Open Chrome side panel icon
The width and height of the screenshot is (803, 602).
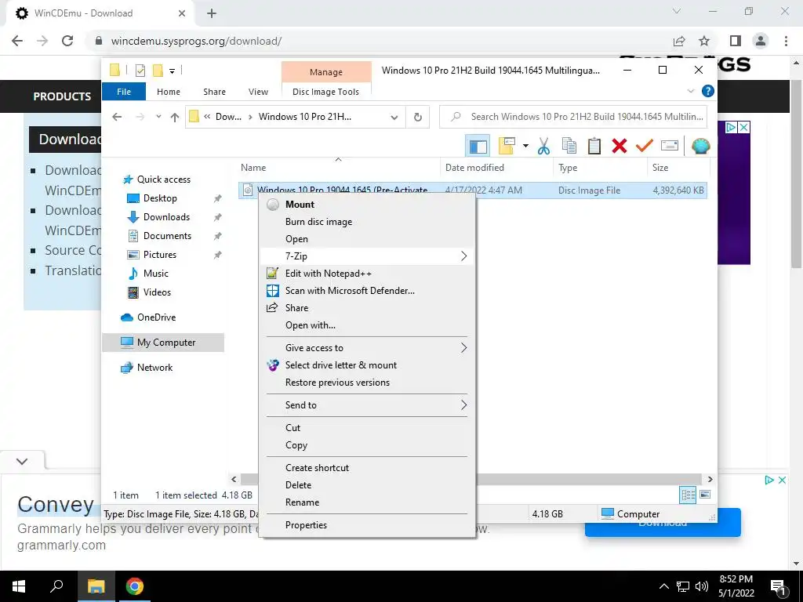(x=736, y=41)
